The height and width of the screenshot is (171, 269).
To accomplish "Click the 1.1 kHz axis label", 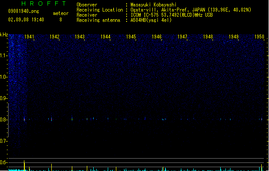I will coord(3,56).
